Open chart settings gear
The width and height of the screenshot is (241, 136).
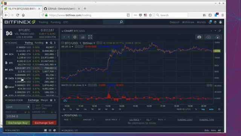75,37
